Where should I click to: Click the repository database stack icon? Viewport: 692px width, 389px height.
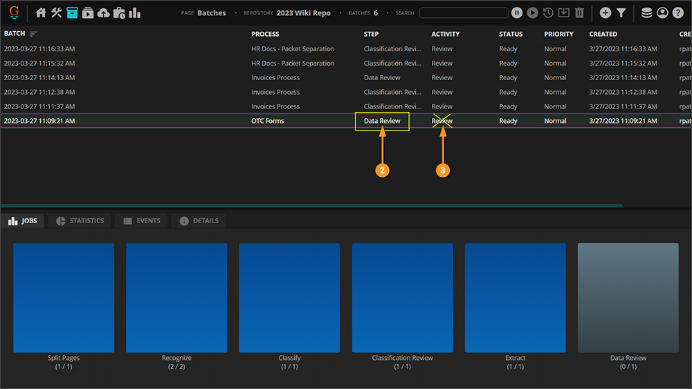(x=646, y=12)
